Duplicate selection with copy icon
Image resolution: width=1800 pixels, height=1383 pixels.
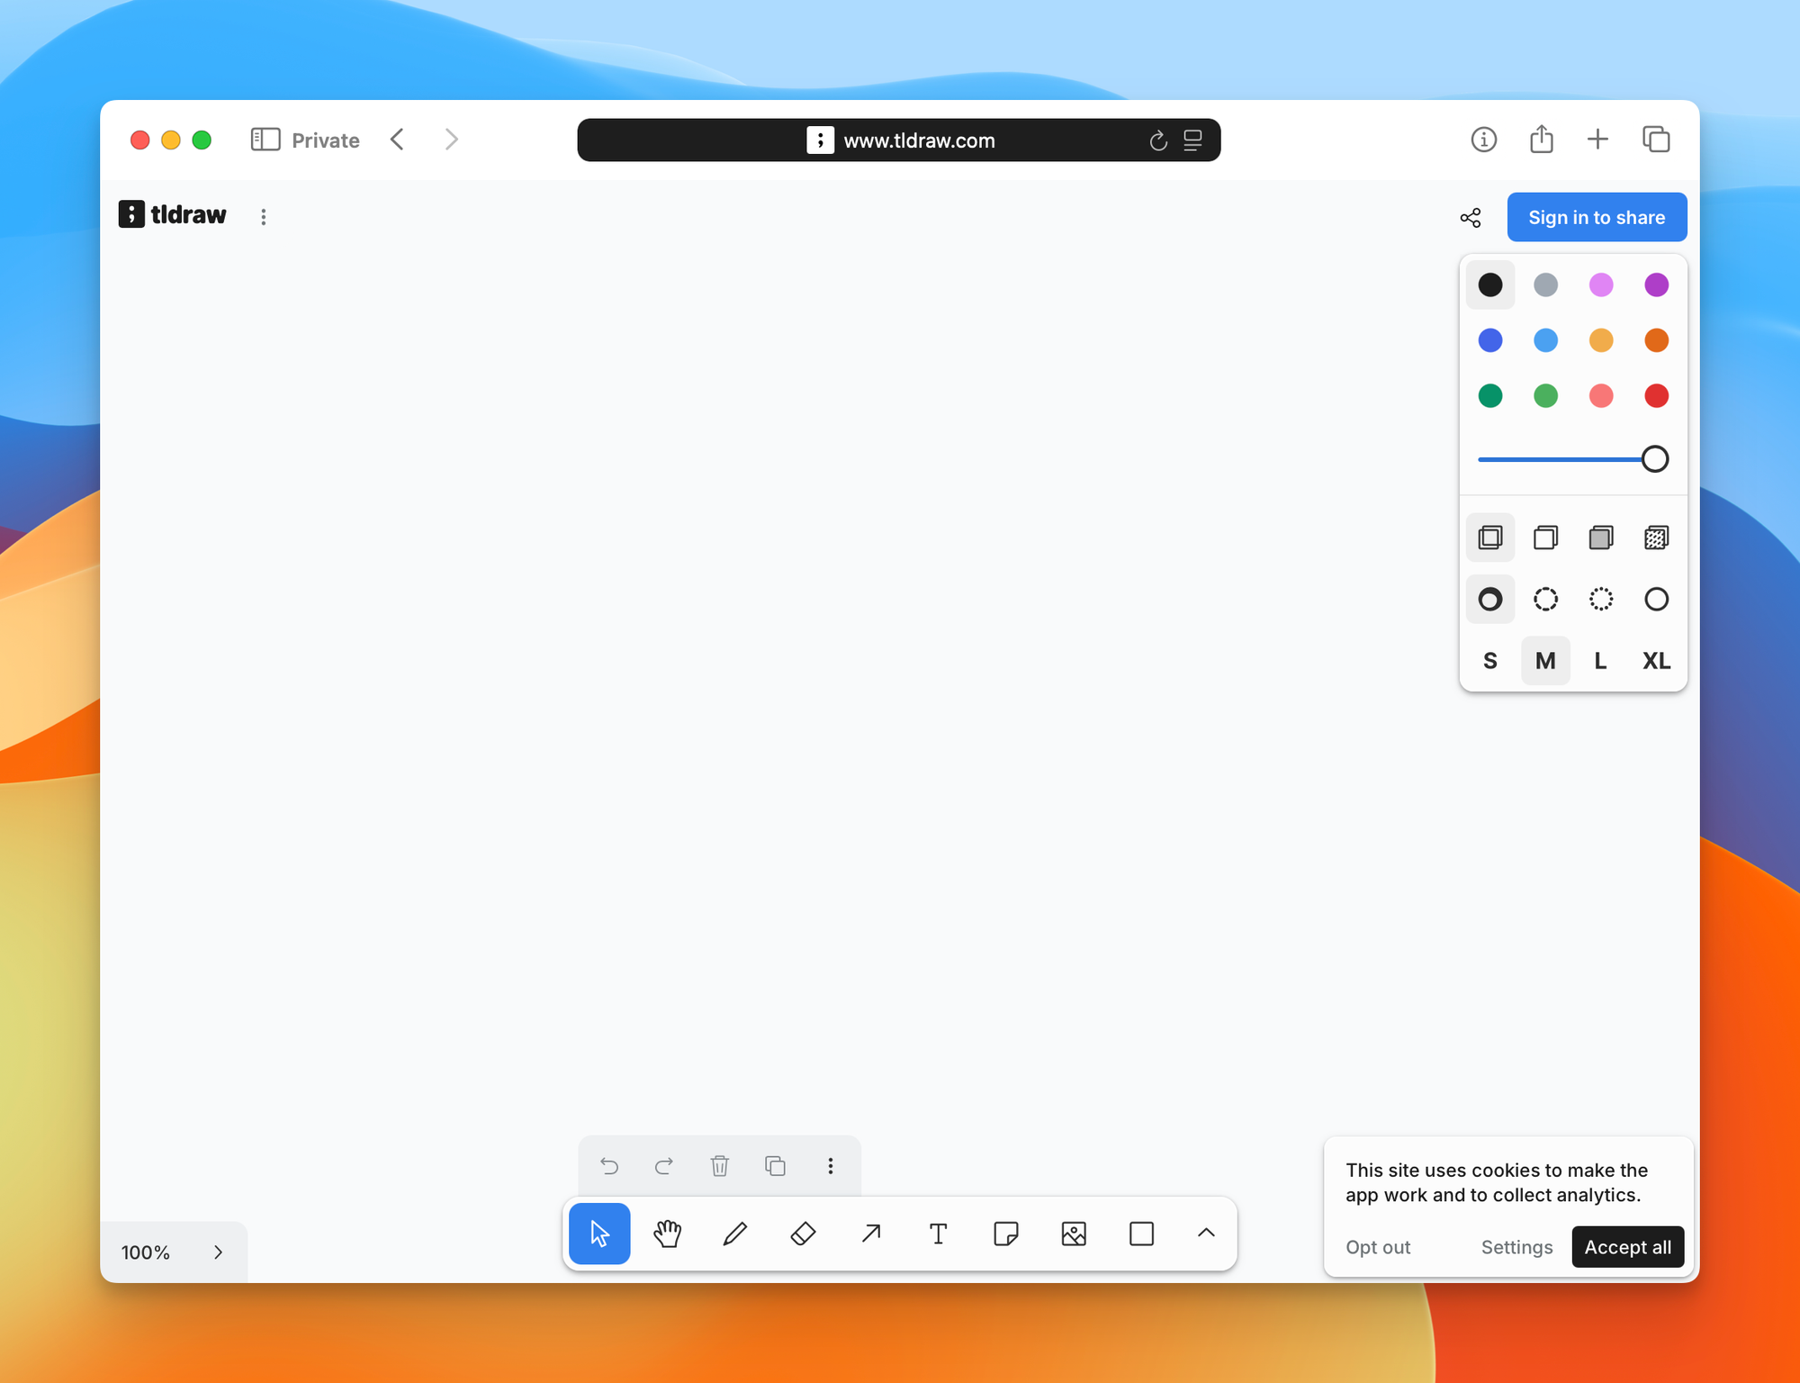coord(775,1166)
